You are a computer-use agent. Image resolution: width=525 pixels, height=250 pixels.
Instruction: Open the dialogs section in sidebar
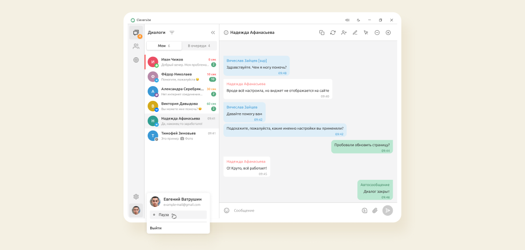[x=136, y=33]
